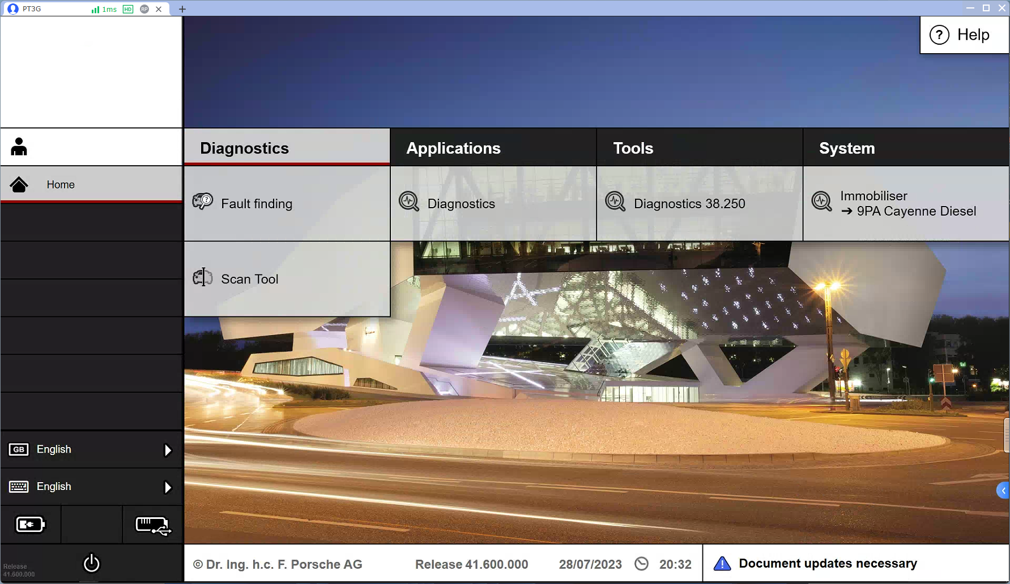Expand the GB English language selector
Image resolution: width=1010 pixels, height=584 pixels.
tap(168, 450)
